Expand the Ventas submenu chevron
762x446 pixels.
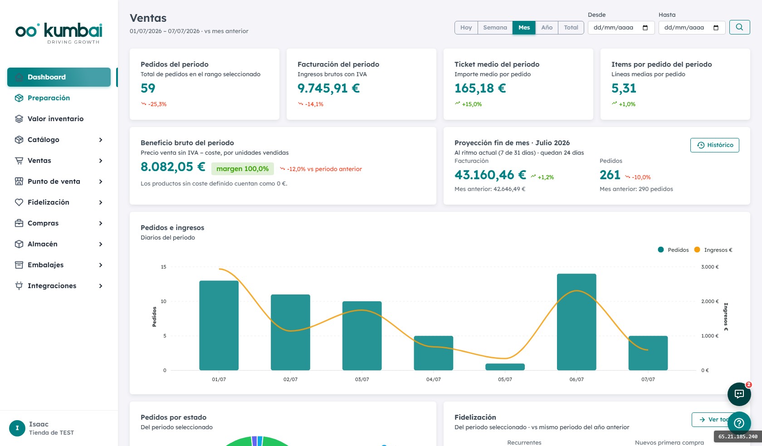[x=101, y=161]
